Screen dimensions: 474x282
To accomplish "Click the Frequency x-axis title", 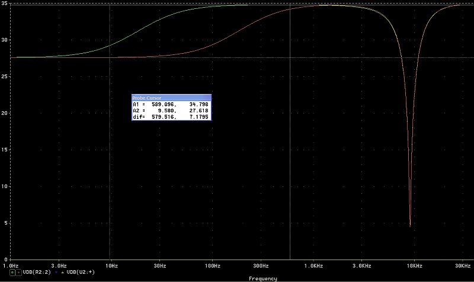I will (x=262, y=278).
